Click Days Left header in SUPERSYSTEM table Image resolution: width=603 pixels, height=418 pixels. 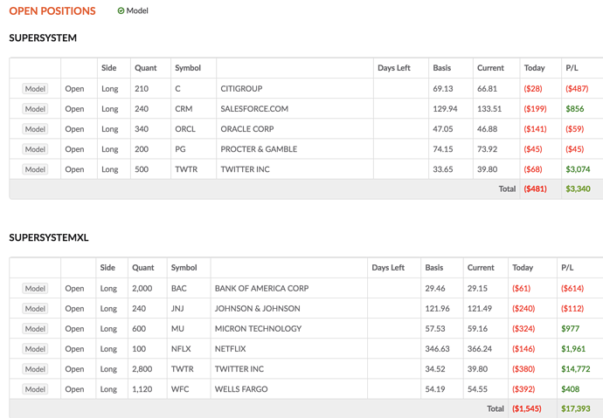tap(394, 68)
